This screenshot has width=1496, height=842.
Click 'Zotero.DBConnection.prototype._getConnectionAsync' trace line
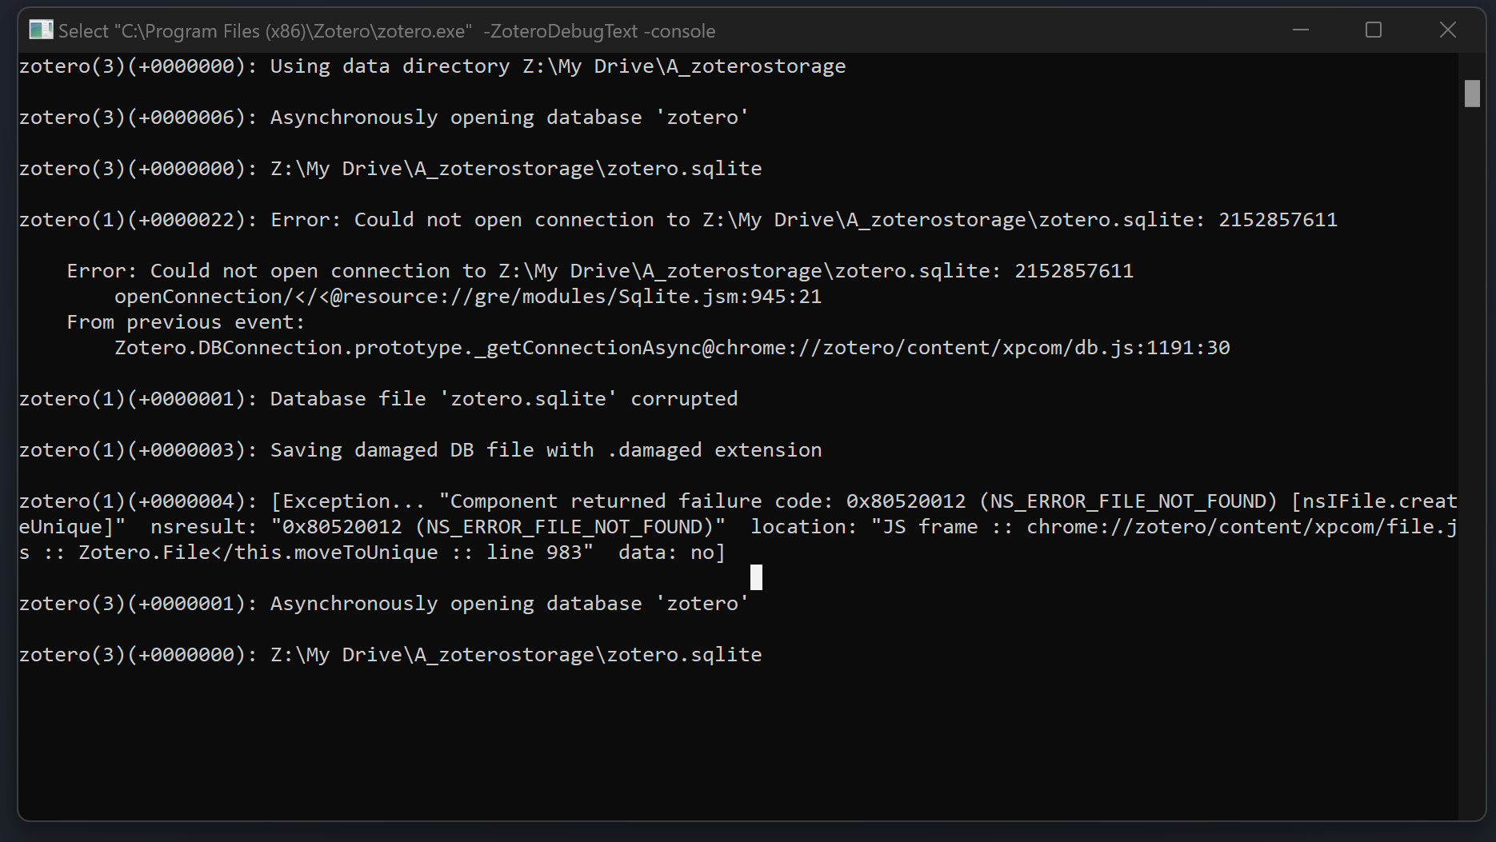(672, 348)
